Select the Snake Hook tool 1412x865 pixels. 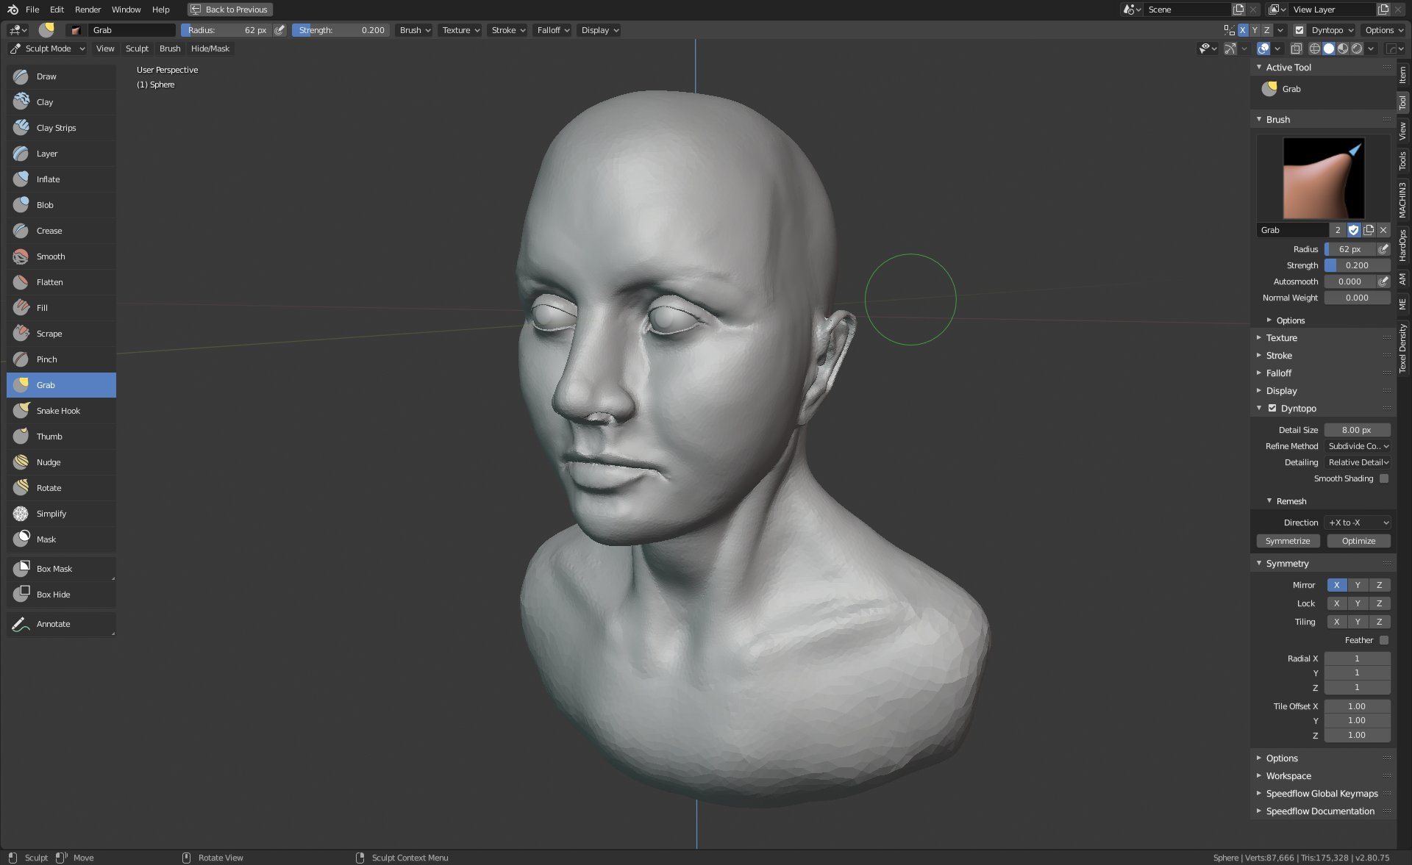pyautogui.click(x=58, y=411)
